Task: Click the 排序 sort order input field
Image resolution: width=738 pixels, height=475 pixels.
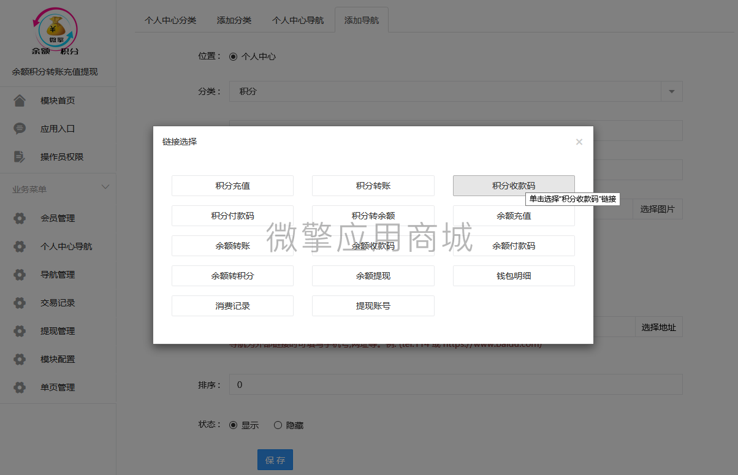Action: pyautogui.click(x=429, y=384)
